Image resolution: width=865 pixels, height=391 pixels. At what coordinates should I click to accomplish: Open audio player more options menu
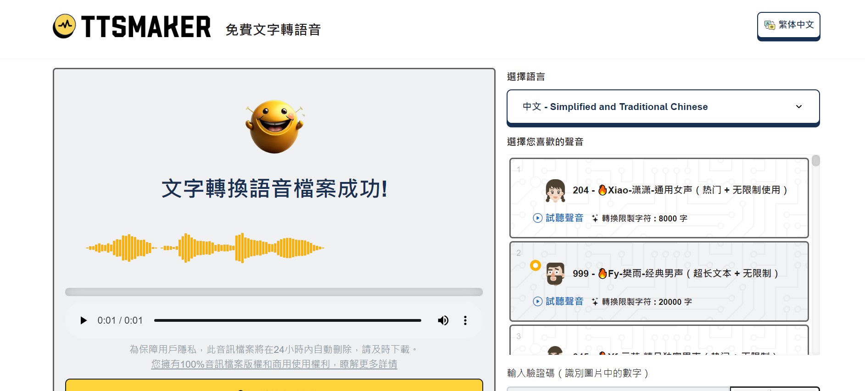coord(465,320)
